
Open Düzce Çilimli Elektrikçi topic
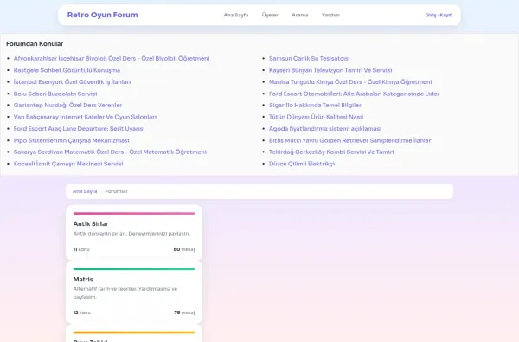pyautogui.click(x=302, y=164)
